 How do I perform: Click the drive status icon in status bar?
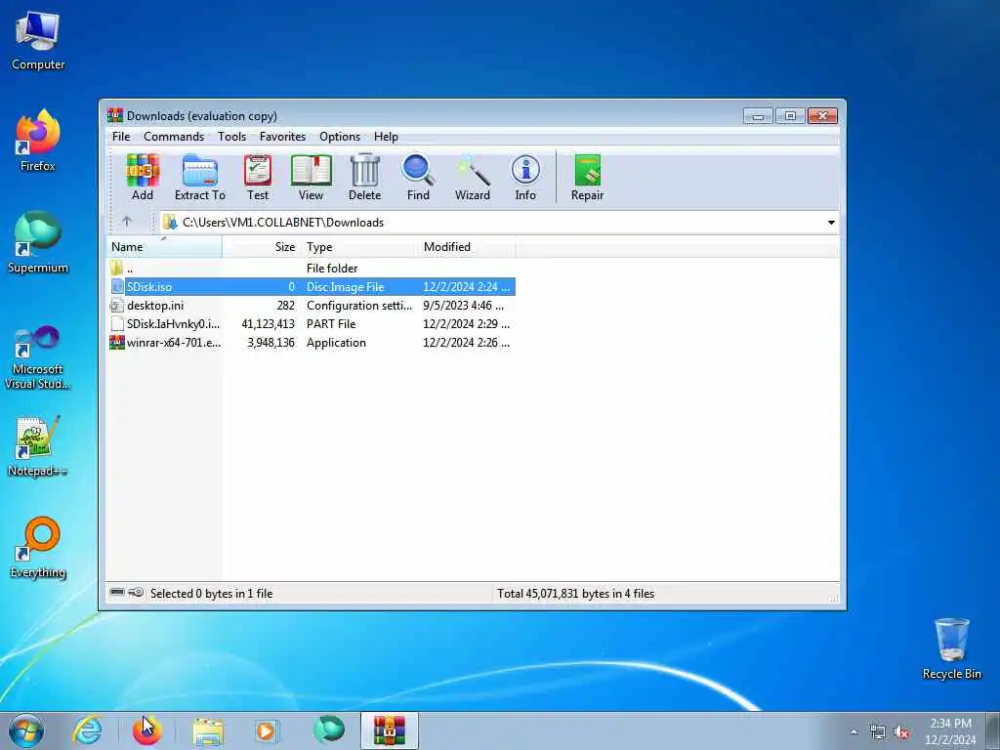[x=117, y=593]
